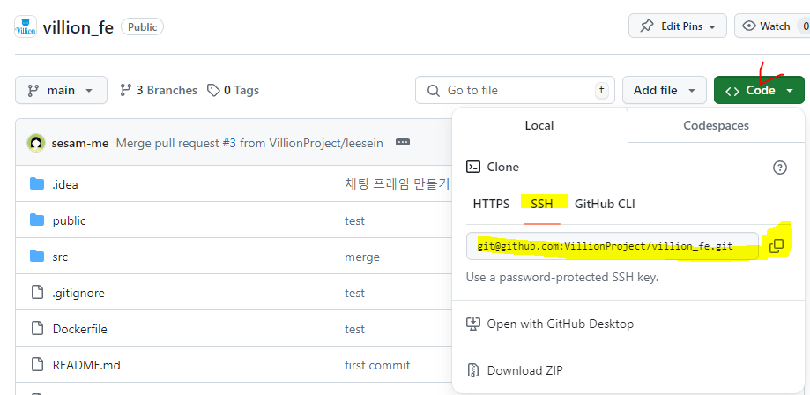
Task: Select the SSH clone option
Action: coord(542,204)
